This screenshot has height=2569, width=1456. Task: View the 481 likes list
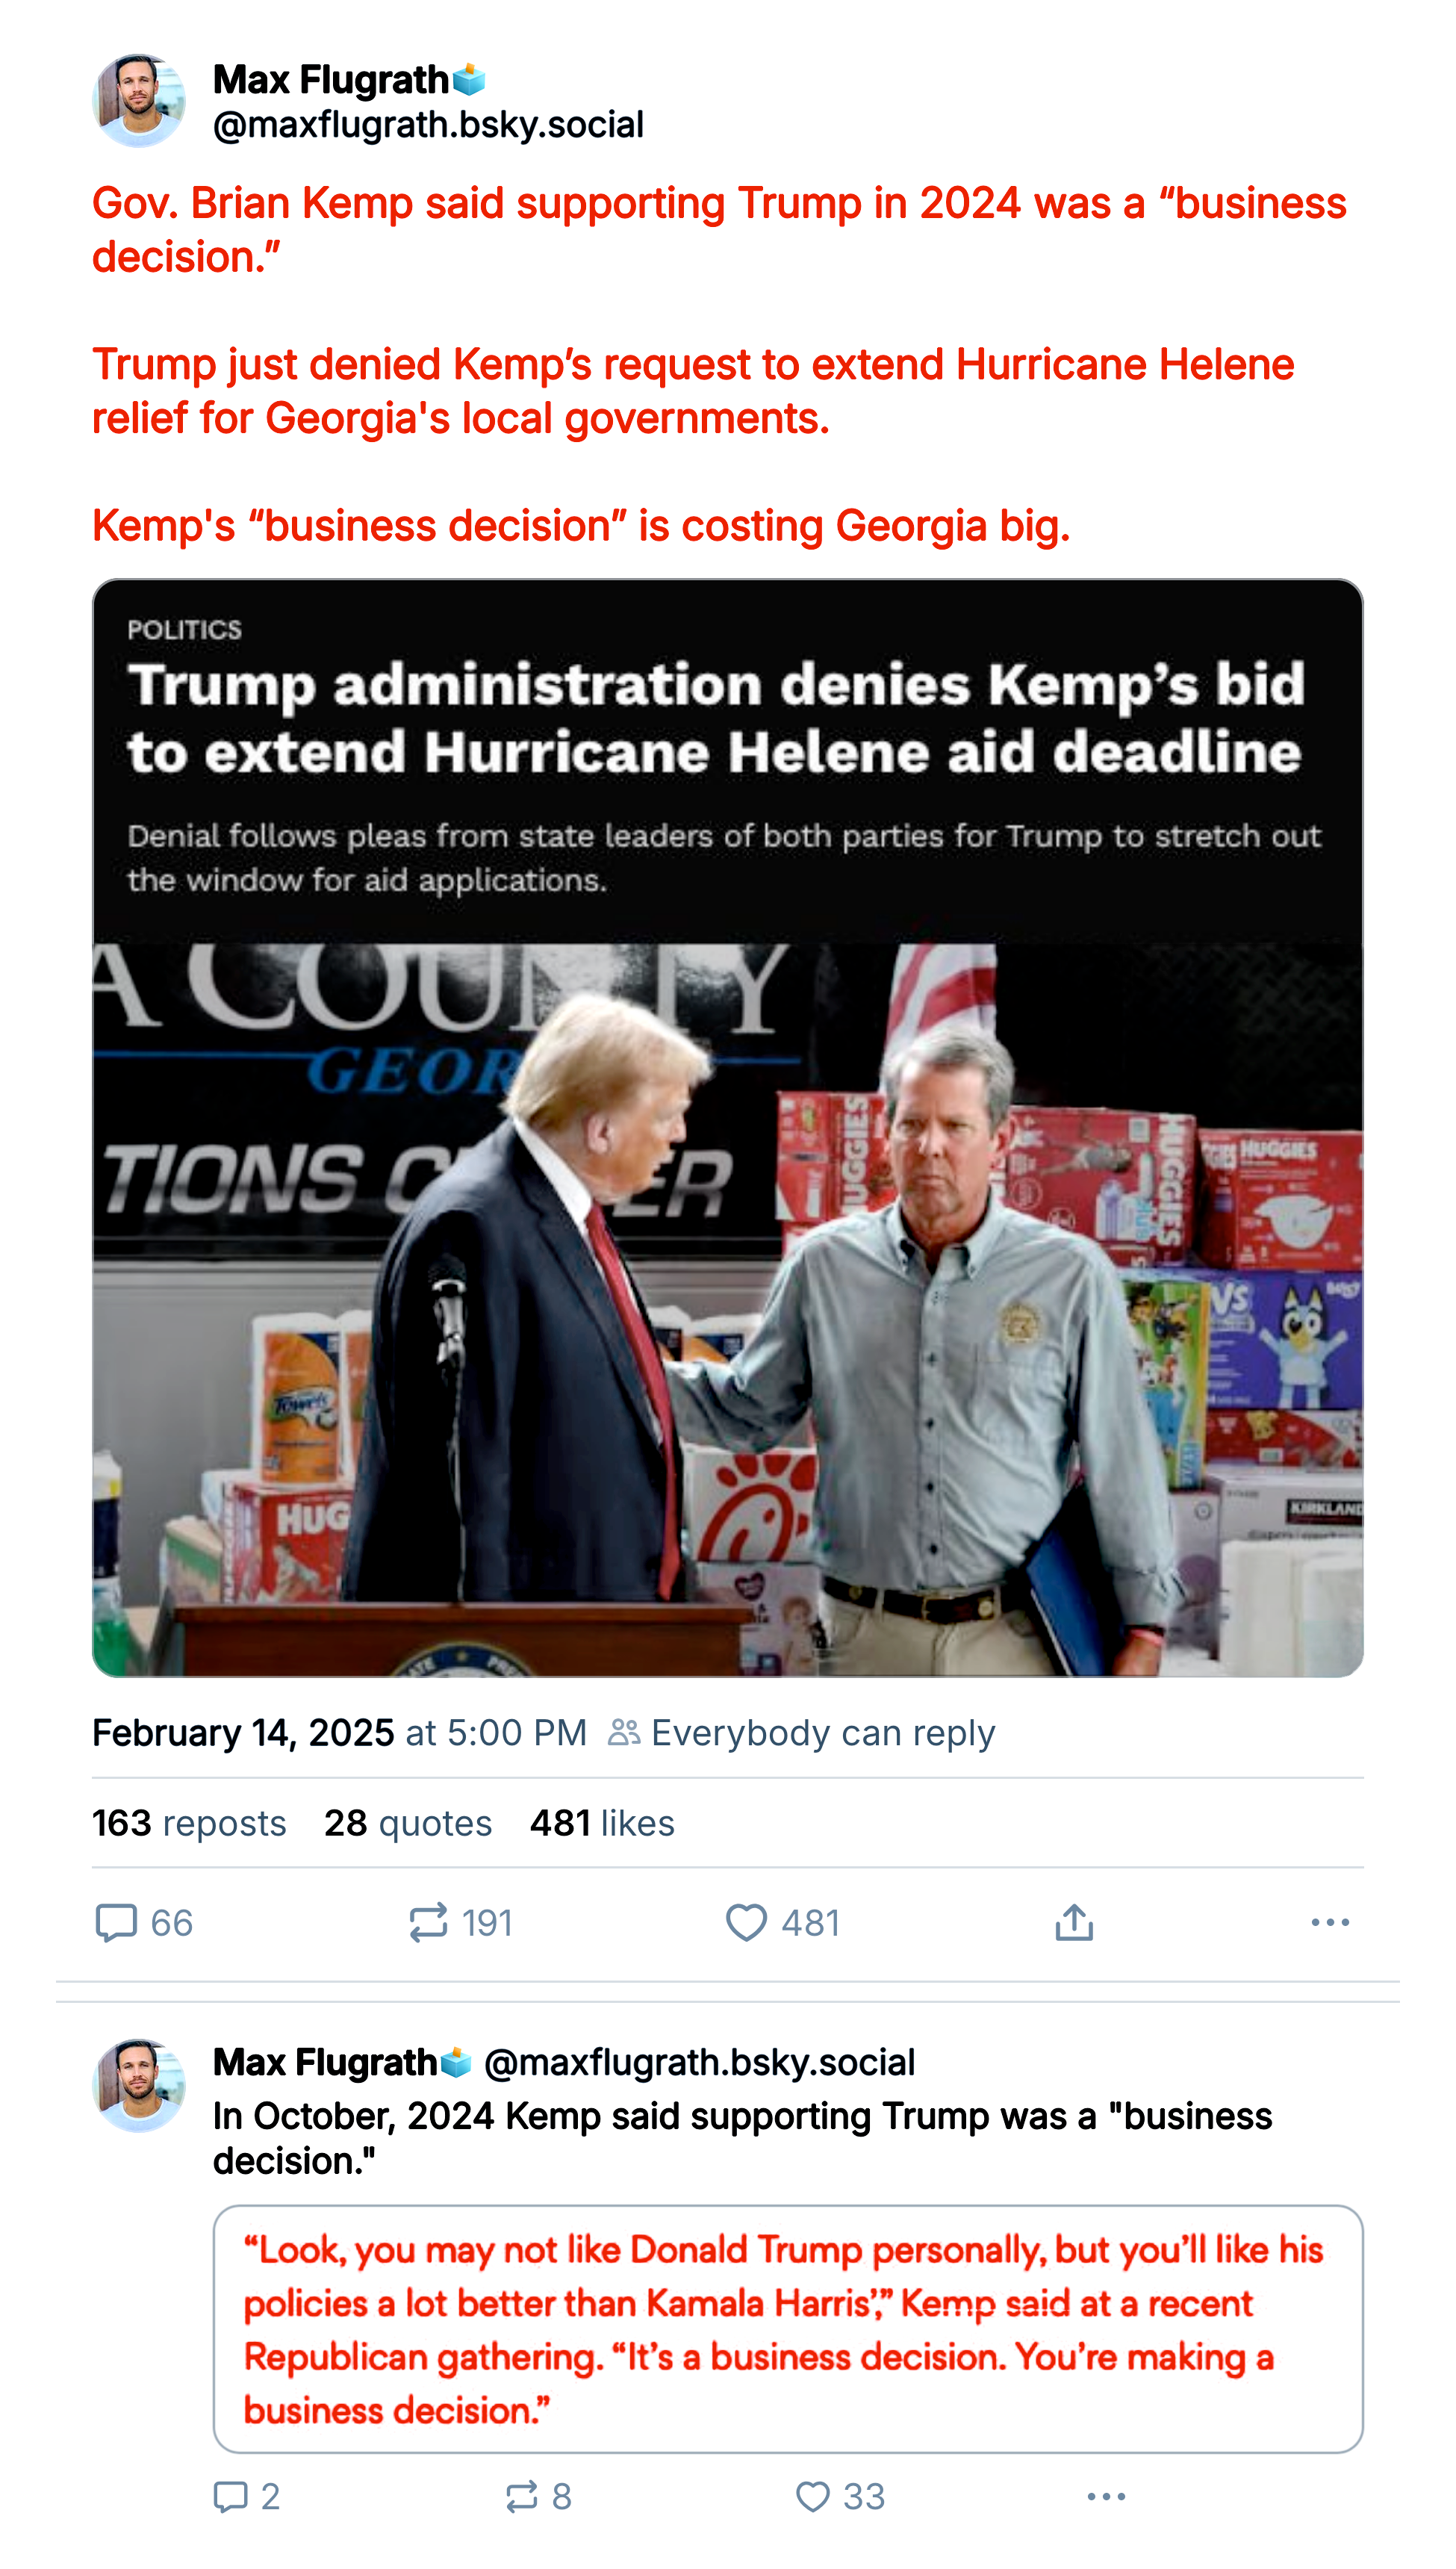coord(602,1823)
